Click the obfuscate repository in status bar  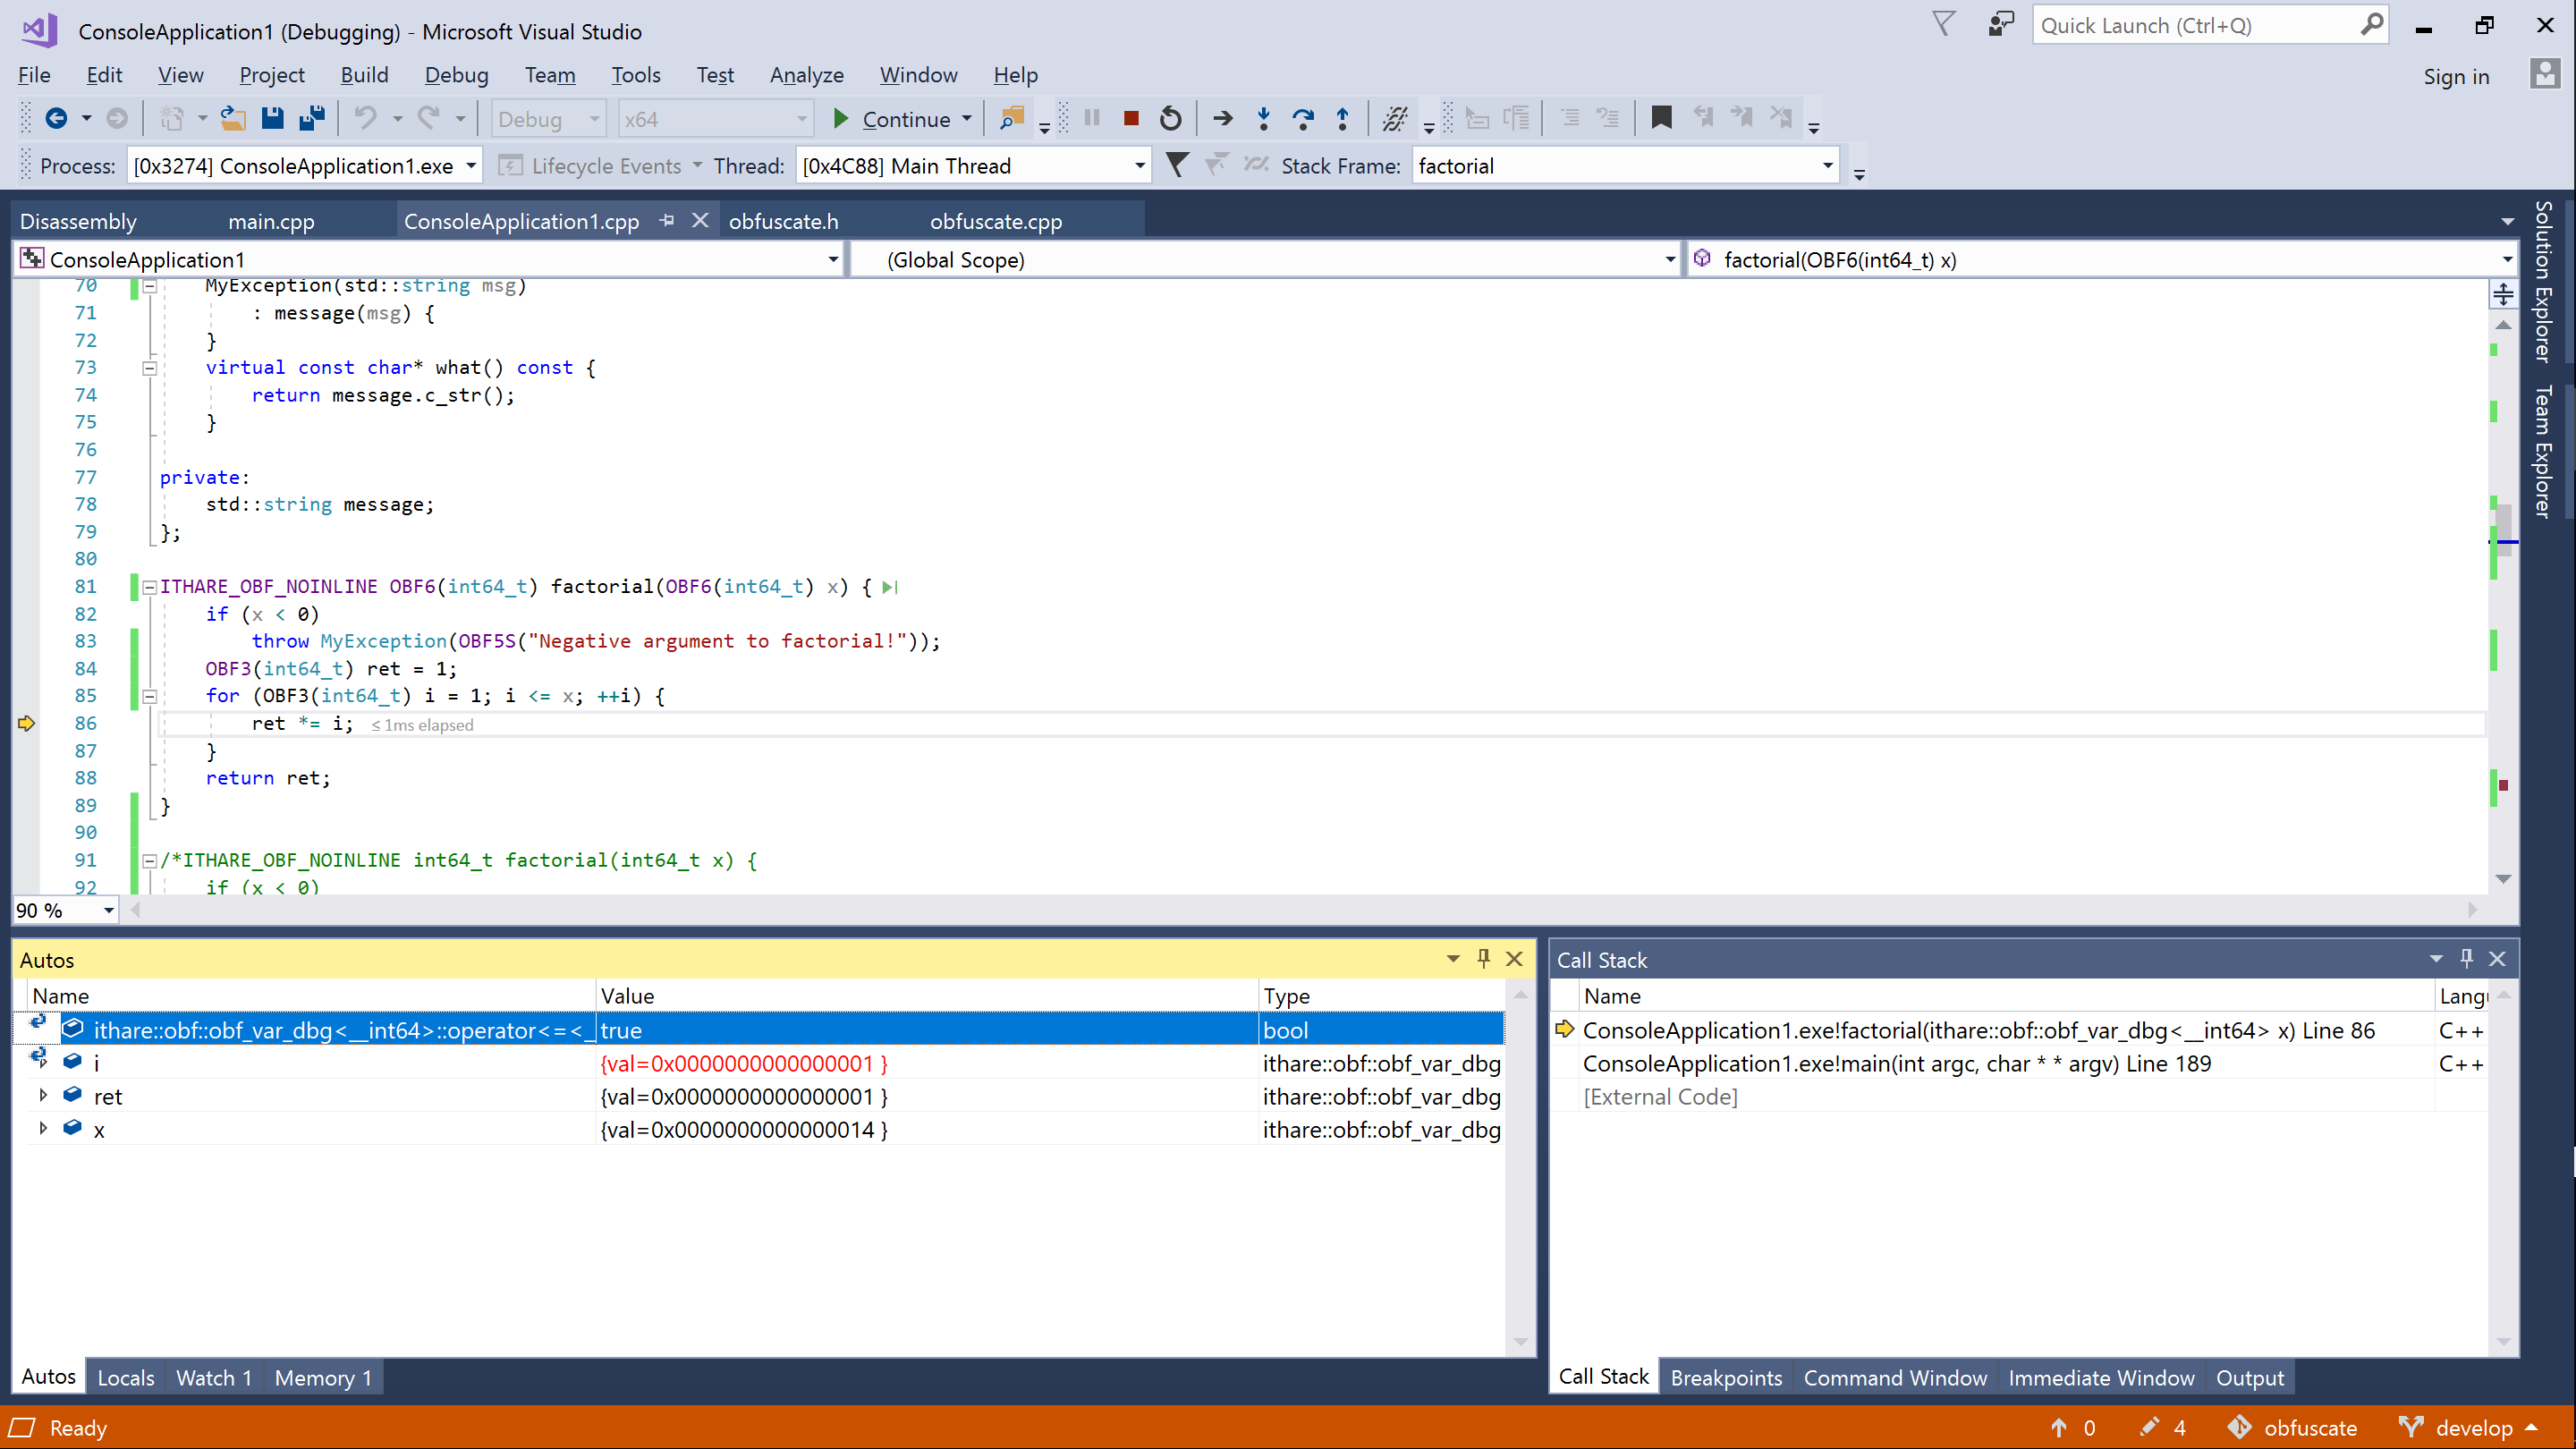(x=2292, y=1428)
